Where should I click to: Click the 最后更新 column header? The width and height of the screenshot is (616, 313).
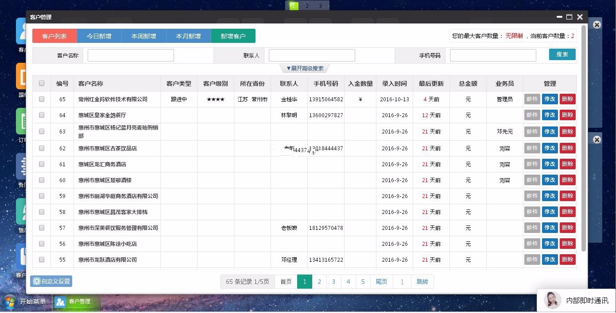click(x=431, y=84)
